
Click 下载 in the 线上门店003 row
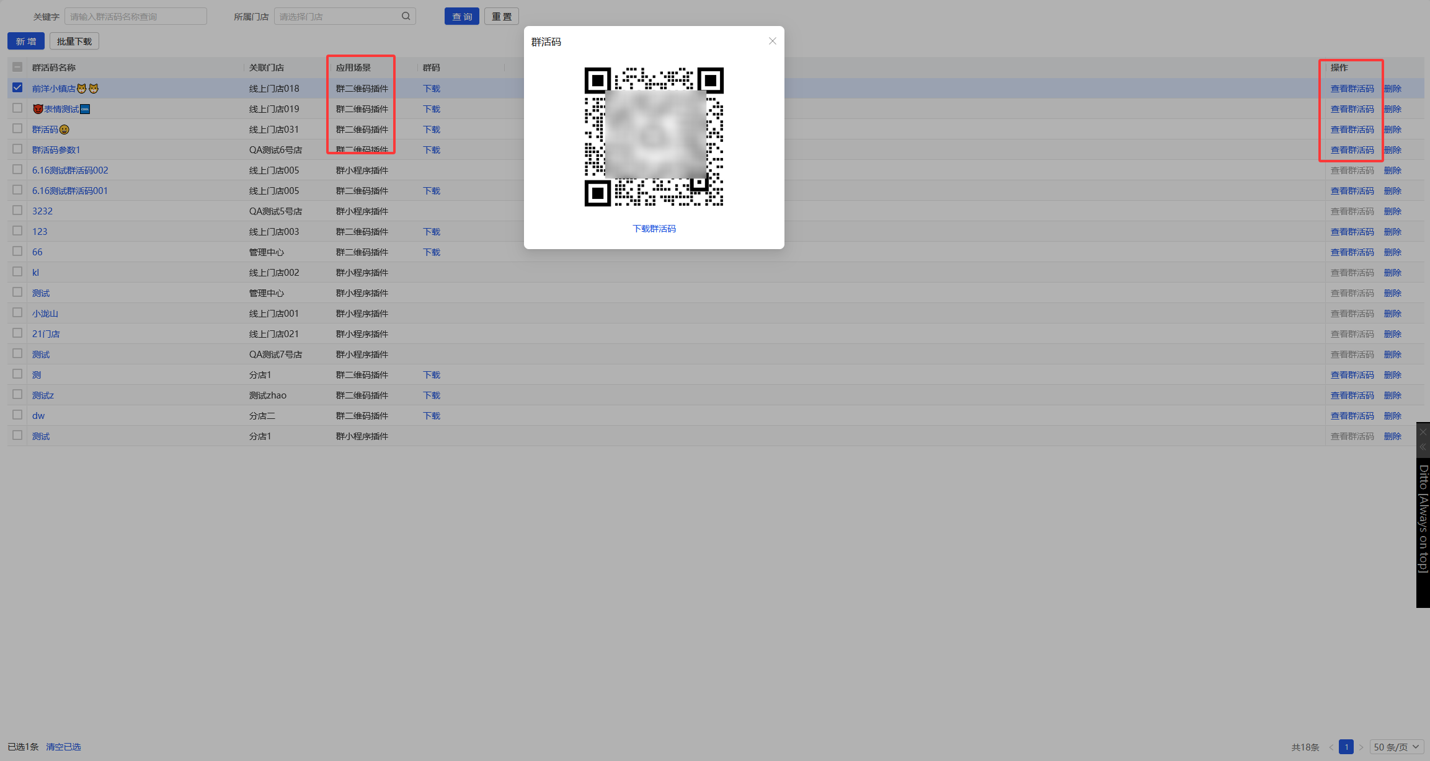pos(432,232)
